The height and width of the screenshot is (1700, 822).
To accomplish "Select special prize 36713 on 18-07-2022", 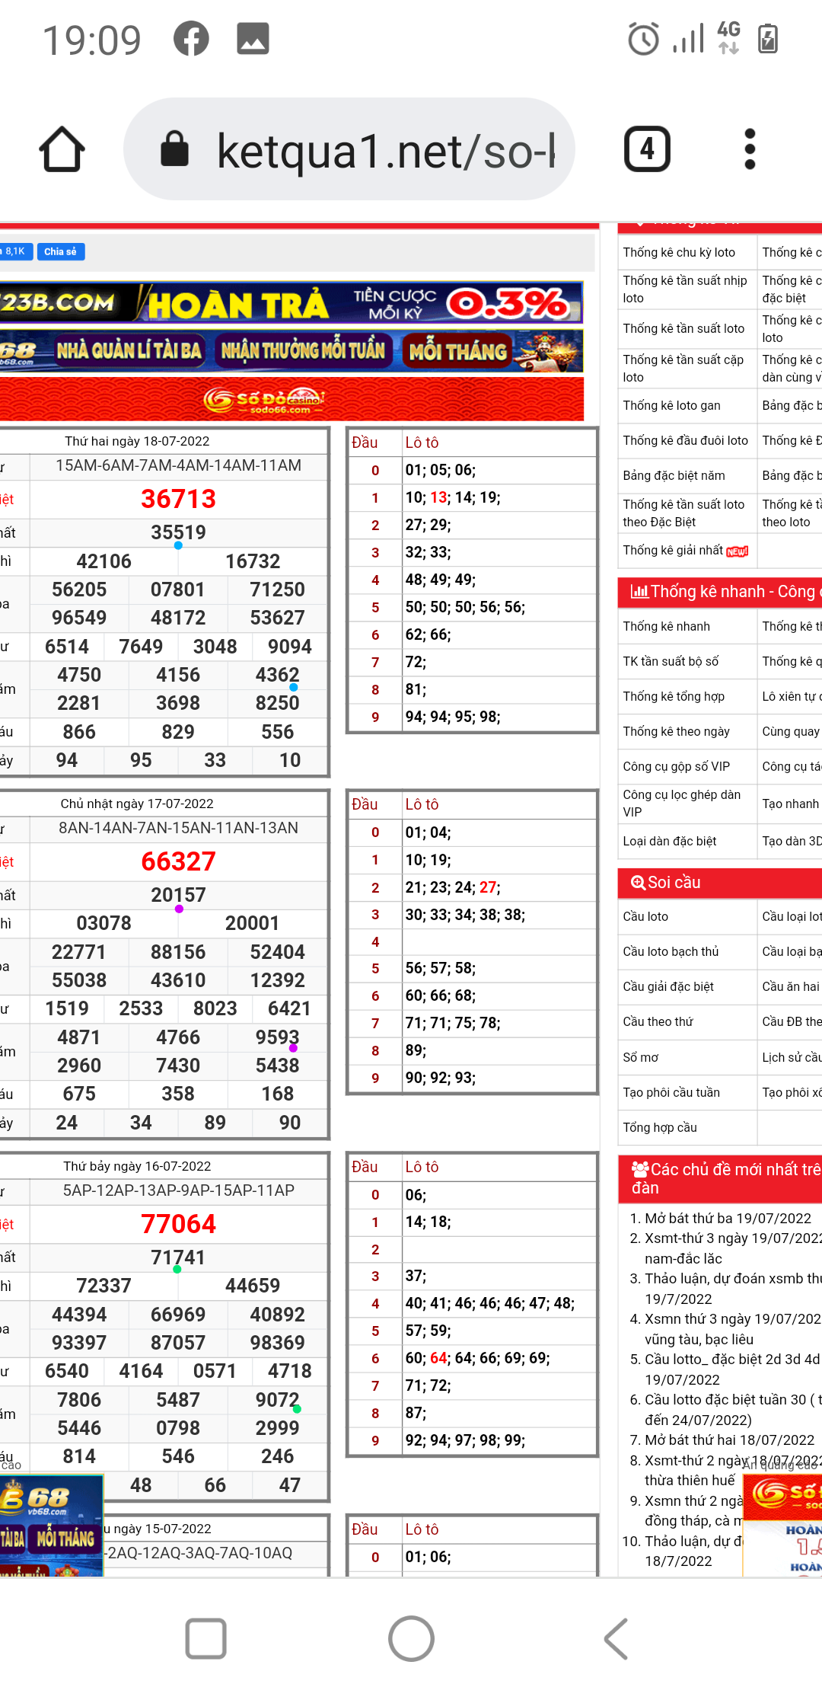I will (x=178, y=499).
